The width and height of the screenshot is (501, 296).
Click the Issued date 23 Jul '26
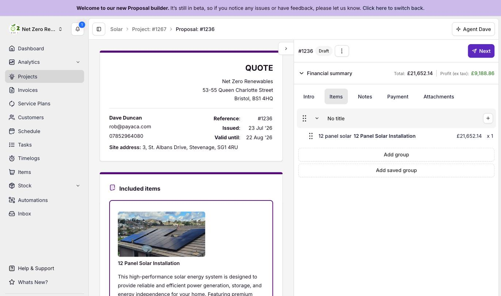260,128
